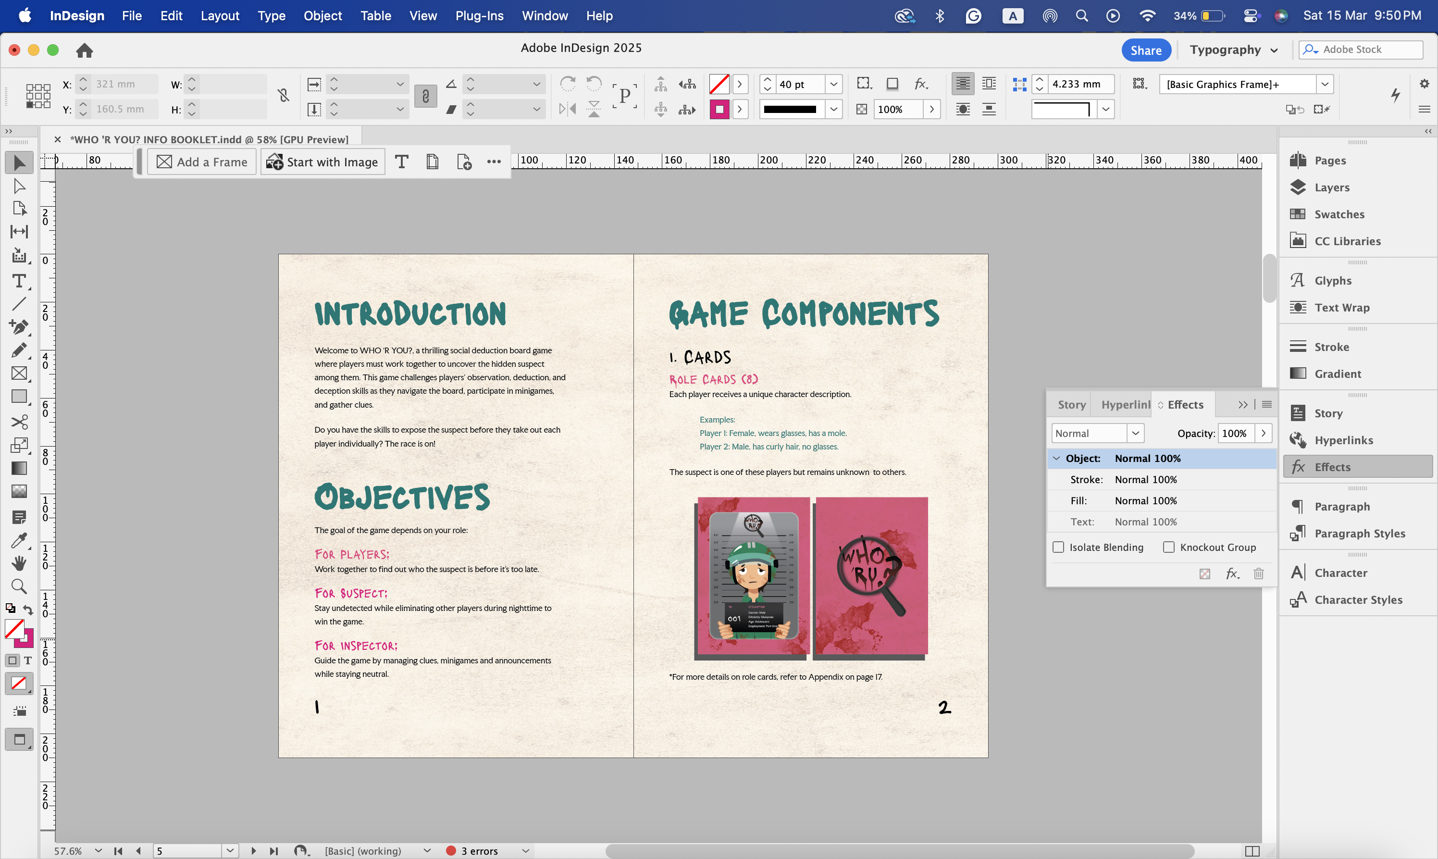Select the Type tool in the toolbox
Image resolution: width=1438 pixels, height=859 pixels.
pyautogui.click(x=19, y=281)
